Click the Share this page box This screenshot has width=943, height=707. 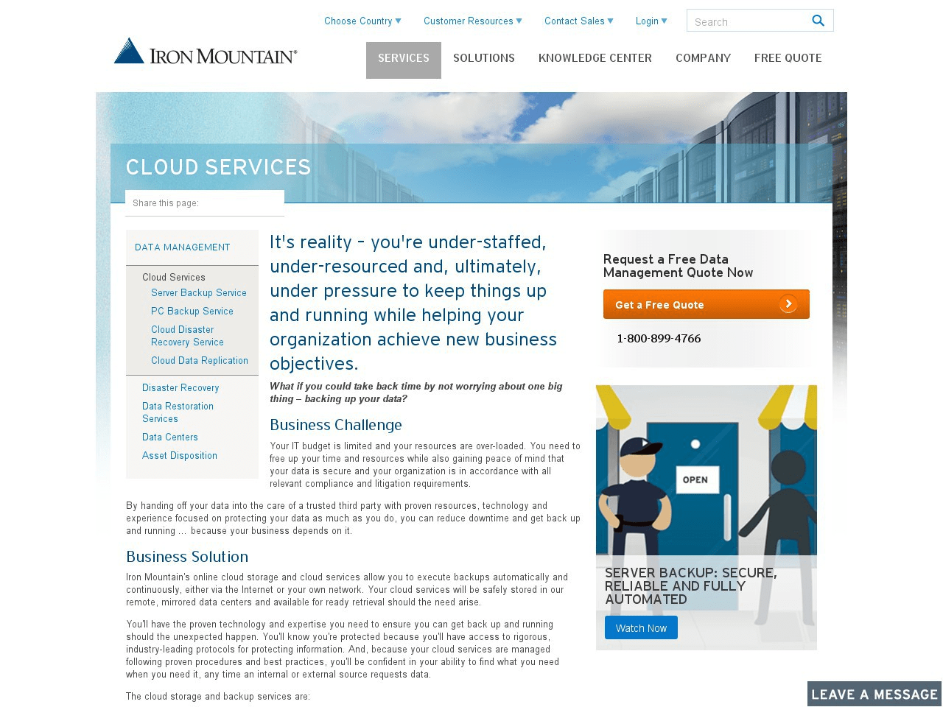[x=205, y=203]
